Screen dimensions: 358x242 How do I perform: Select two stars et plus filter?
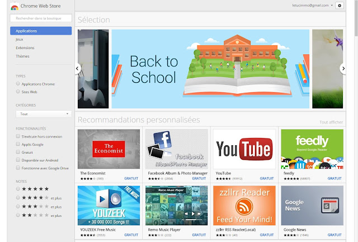pos(18,215)
